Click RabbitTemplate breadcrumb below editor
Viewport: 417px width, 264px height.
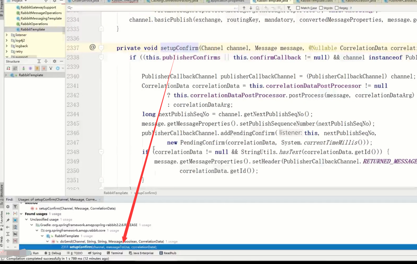(x=116, y=193)
